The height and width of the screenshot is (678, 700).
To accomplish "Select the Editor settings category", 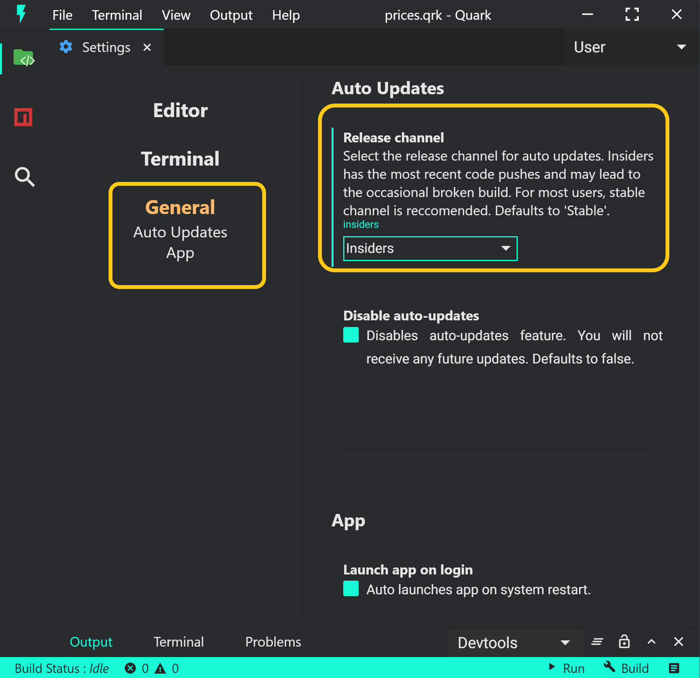I will (180, 111).
